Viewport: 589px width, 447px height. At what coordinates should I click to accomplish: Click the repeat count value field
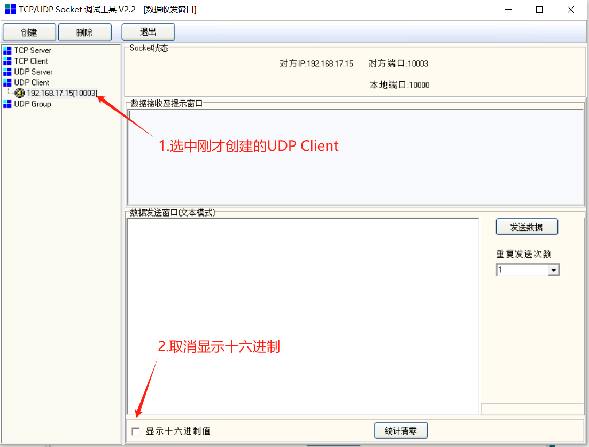522,271
